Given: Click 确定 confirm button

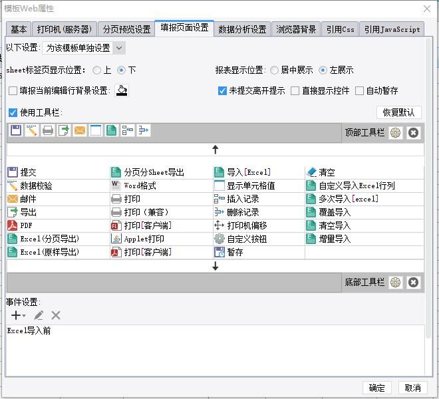Looking at the screenshot, I should click(x=376, y=388).
